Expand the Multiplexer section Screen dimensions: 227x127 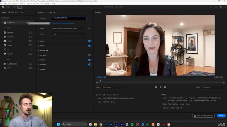click(x=38, y=50)
